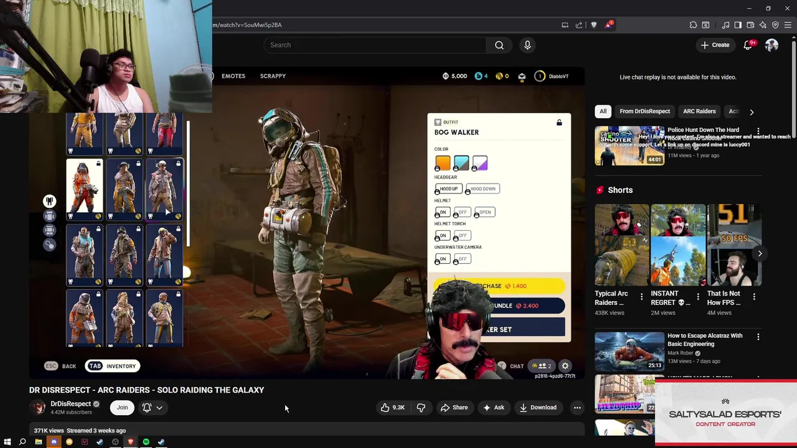
Task: Open Brave Rewards triangle icon
Action: [608, 25]
